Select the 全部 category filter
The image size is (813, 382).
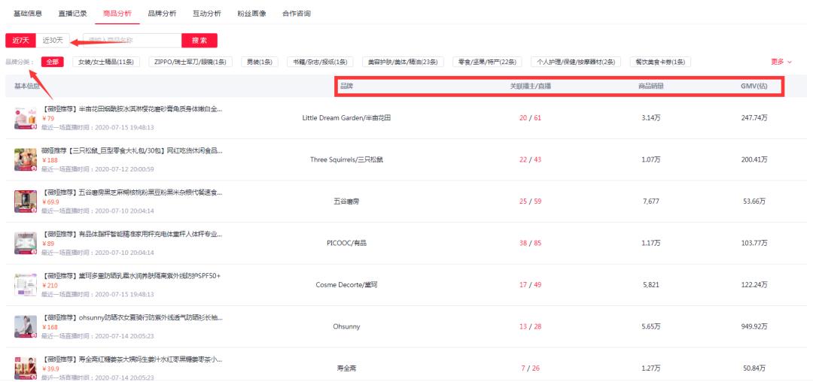[52, 62]
